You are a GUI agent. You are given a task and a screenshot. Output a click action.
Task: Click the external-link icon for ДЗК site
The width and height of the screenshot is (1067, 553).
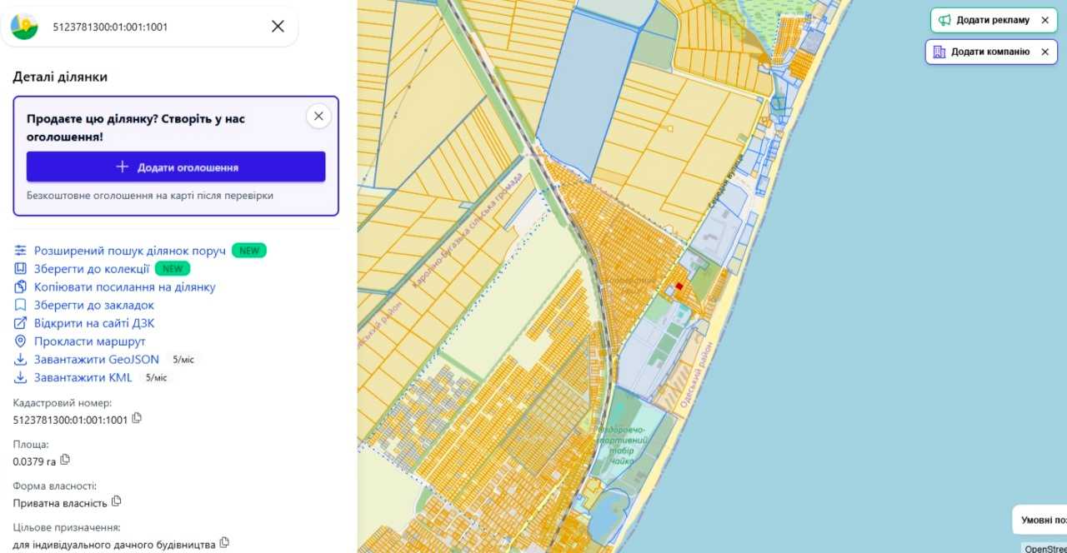pos(21,323)
